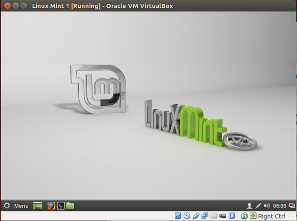Viewport: 297px width, 221px height.
Task: Close the Linux Mint 1 VirtualBox window
Action: click(7, 5)
